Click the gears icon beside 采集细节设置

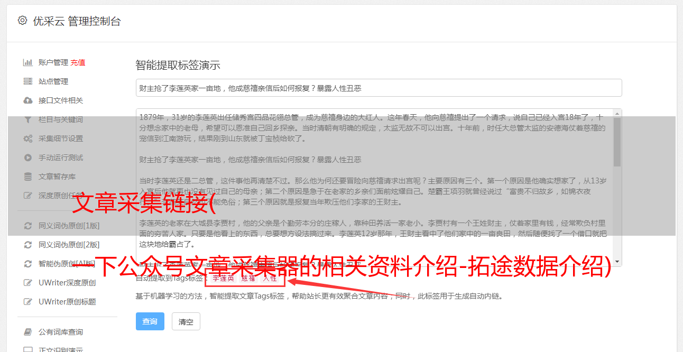[28, 138]
